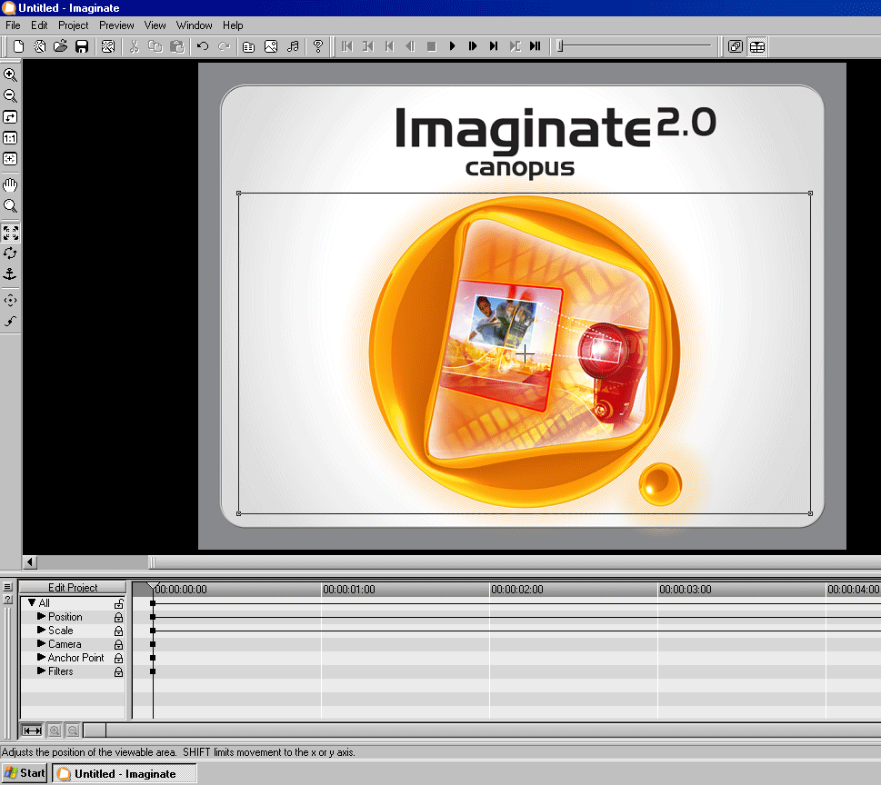Click the New project page icon
Viewport: 881px width, 785px height.
pyautogui.click(x=18, y=46)
